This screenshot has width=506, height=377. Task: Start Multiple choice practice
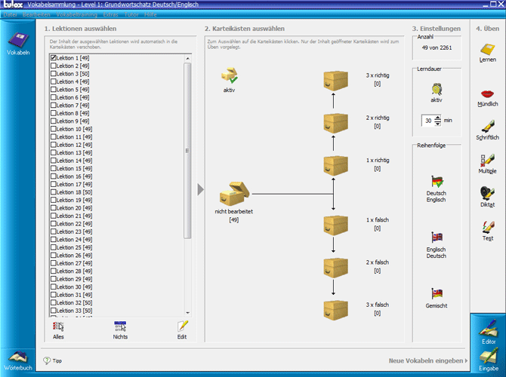pos(487,160)
